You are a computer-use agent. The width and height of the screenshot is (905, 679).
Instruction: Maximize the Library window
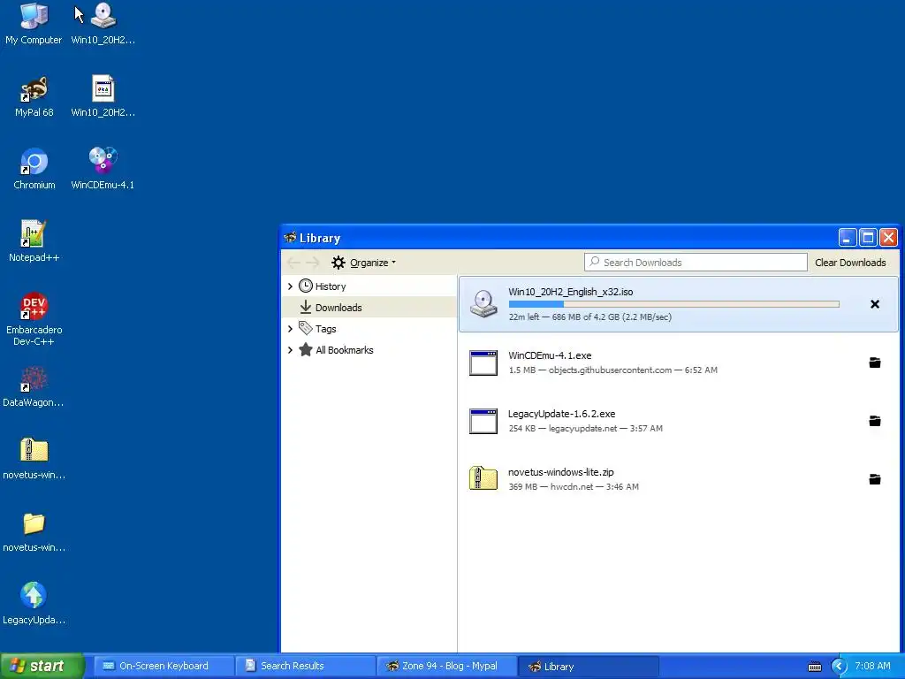868,237
